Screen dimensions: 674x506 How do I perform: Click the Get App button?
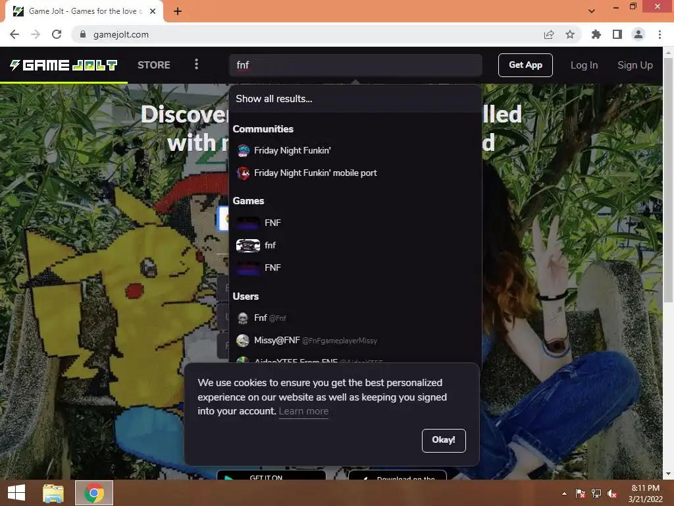tap(525, 65)
